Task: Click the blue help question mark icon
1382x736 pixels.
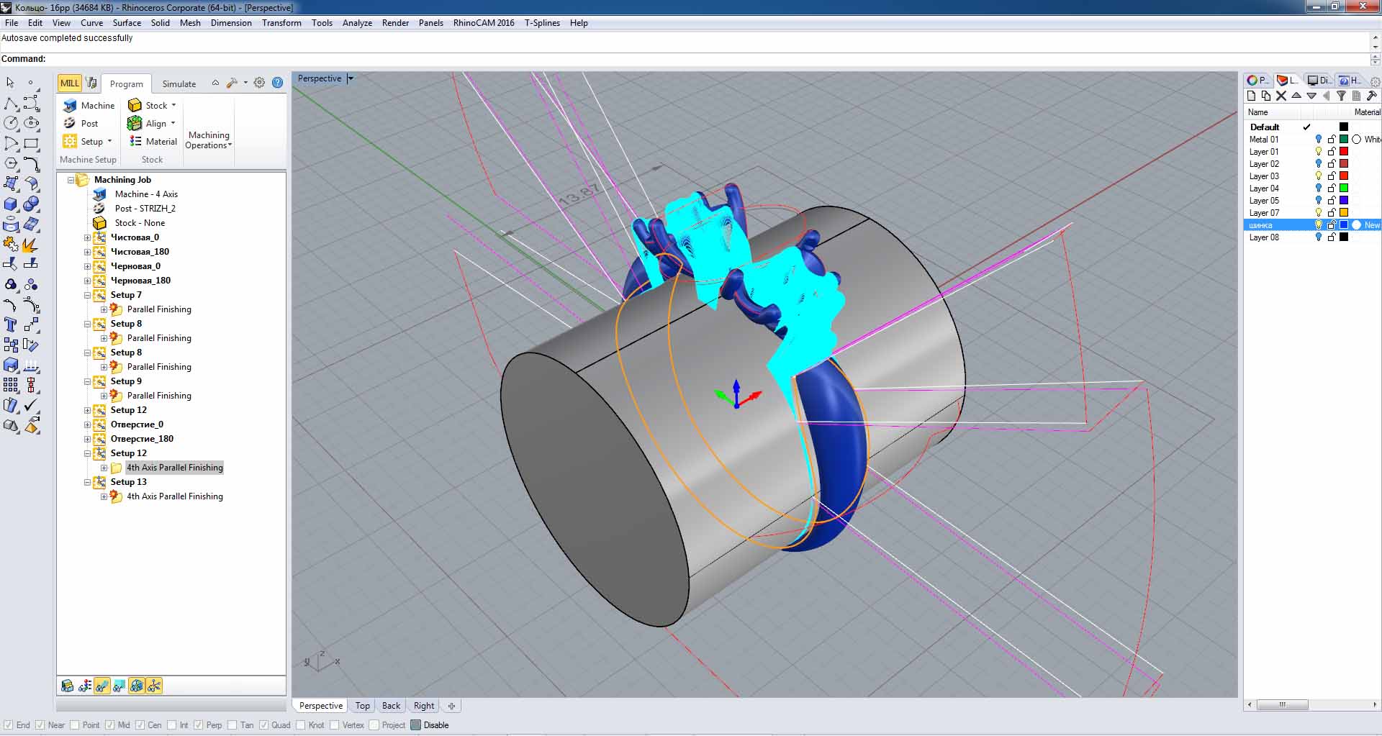Action: pos(277,83)
